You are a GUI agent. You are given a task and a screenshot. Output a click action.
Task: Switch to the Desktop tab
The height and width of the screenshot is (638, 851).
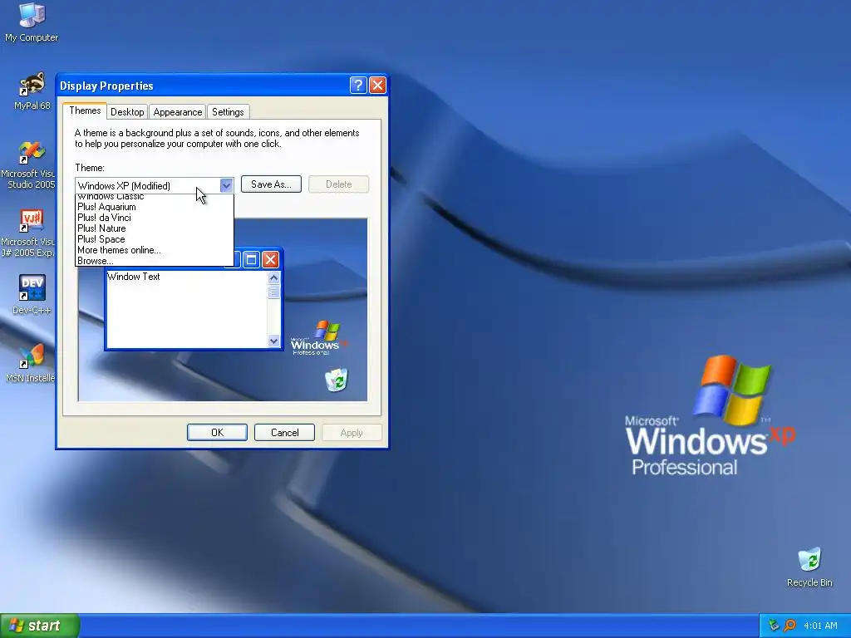(x=127, y=112)
